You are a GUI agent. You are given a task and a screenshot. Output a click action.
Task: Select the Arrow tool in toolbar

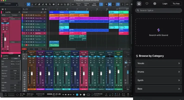point(28,4)
